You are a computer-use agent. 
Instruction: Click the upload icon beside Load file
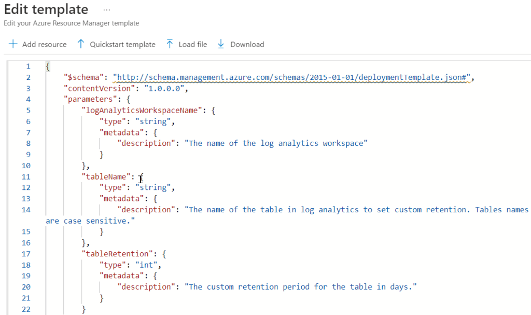coord(170,44)
